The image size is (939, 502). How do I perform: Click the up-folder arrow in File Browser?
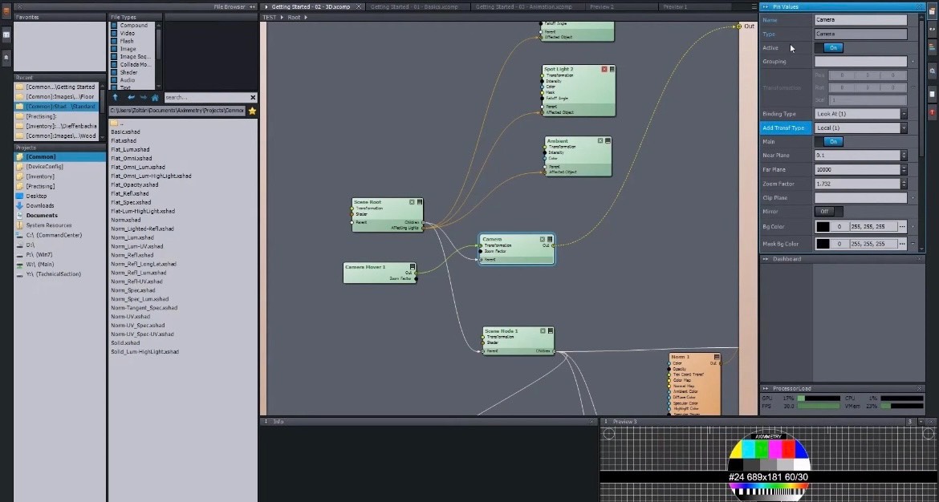point(116,97)
